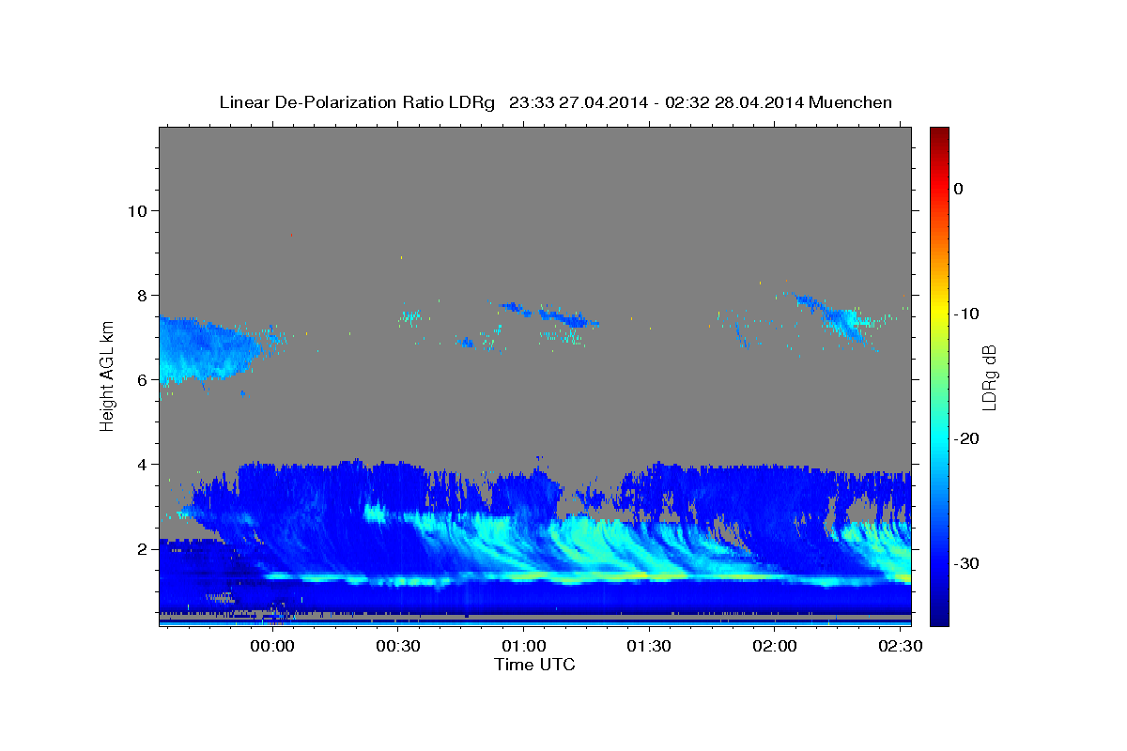Click the large cloud echo at 6-7 km before midnight
The width and height of the screenshot is (1127, 751).
pyautogui.click(x=207, y=349)
